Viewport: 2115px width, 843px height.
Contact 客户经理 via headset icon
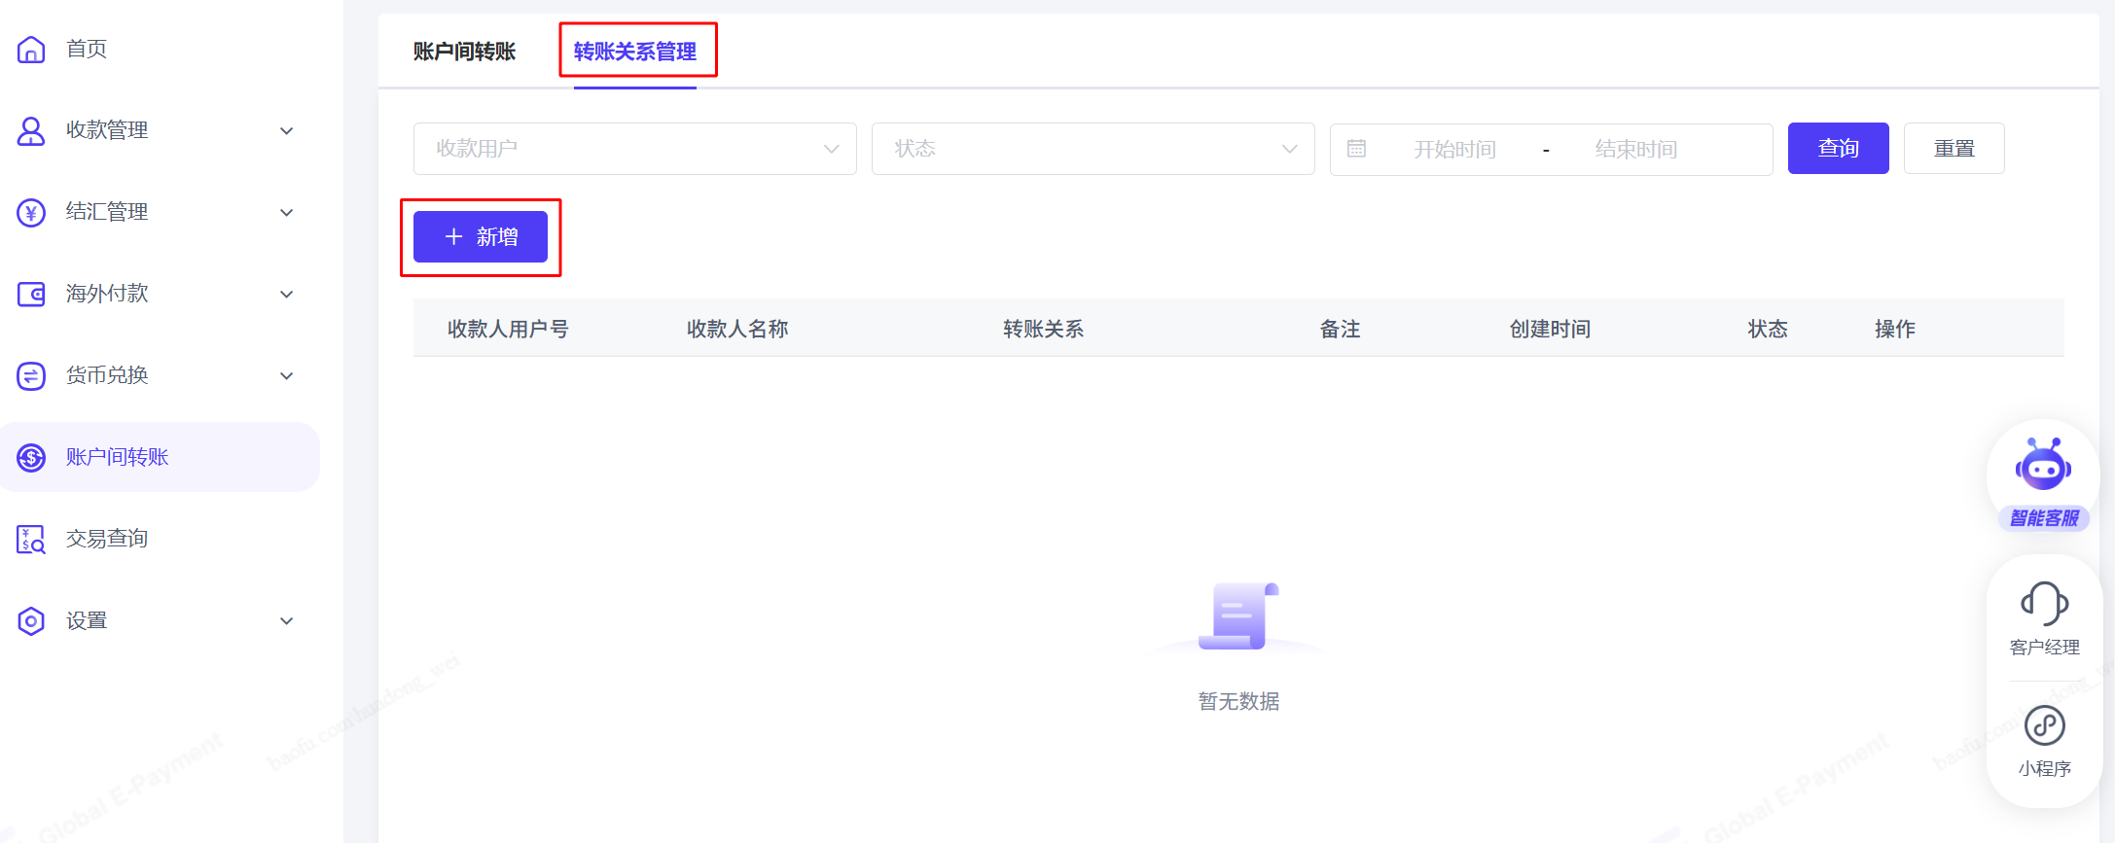tap(2044, 603)
